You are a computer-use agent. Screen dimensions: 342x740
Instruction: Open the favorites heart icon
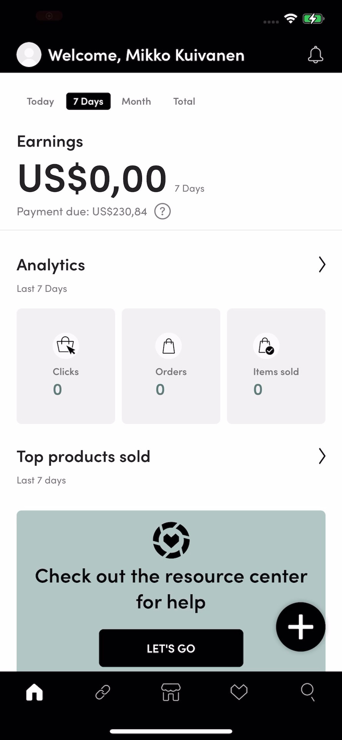239,692
